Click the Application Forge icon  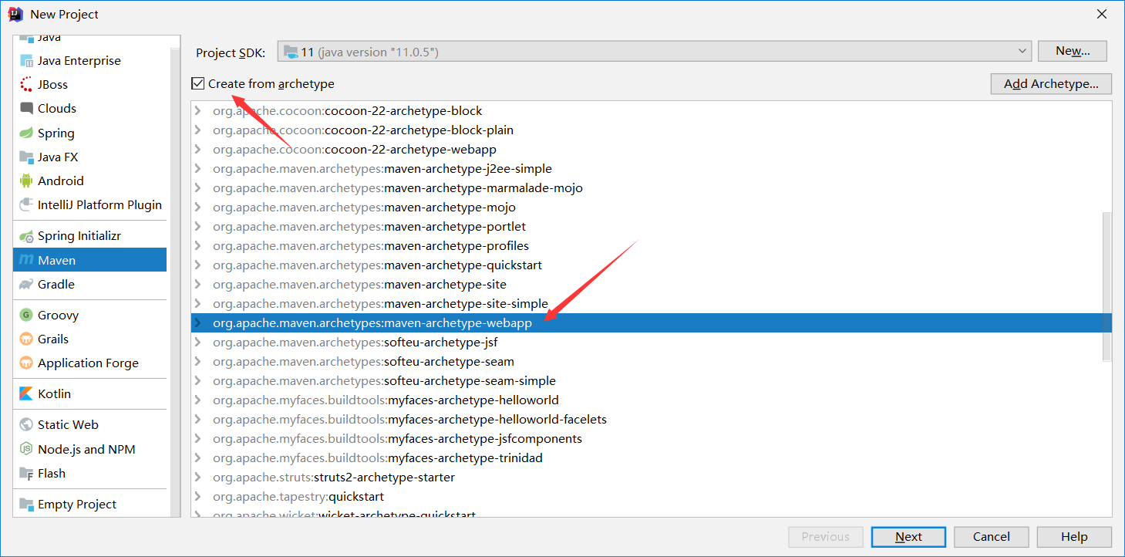(27, 363)
